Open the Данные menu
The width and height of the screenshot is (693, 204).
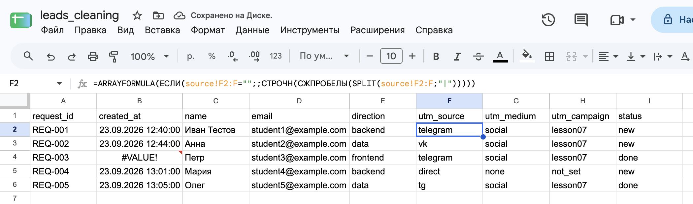[x=252, y=30]
